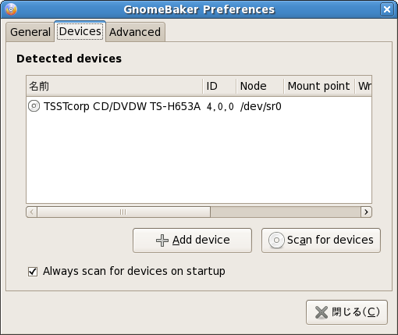Image resolution: width=398 pixels, height=335 pixels.
Task: Open the Advanced tab
Action: click(135, 32)
